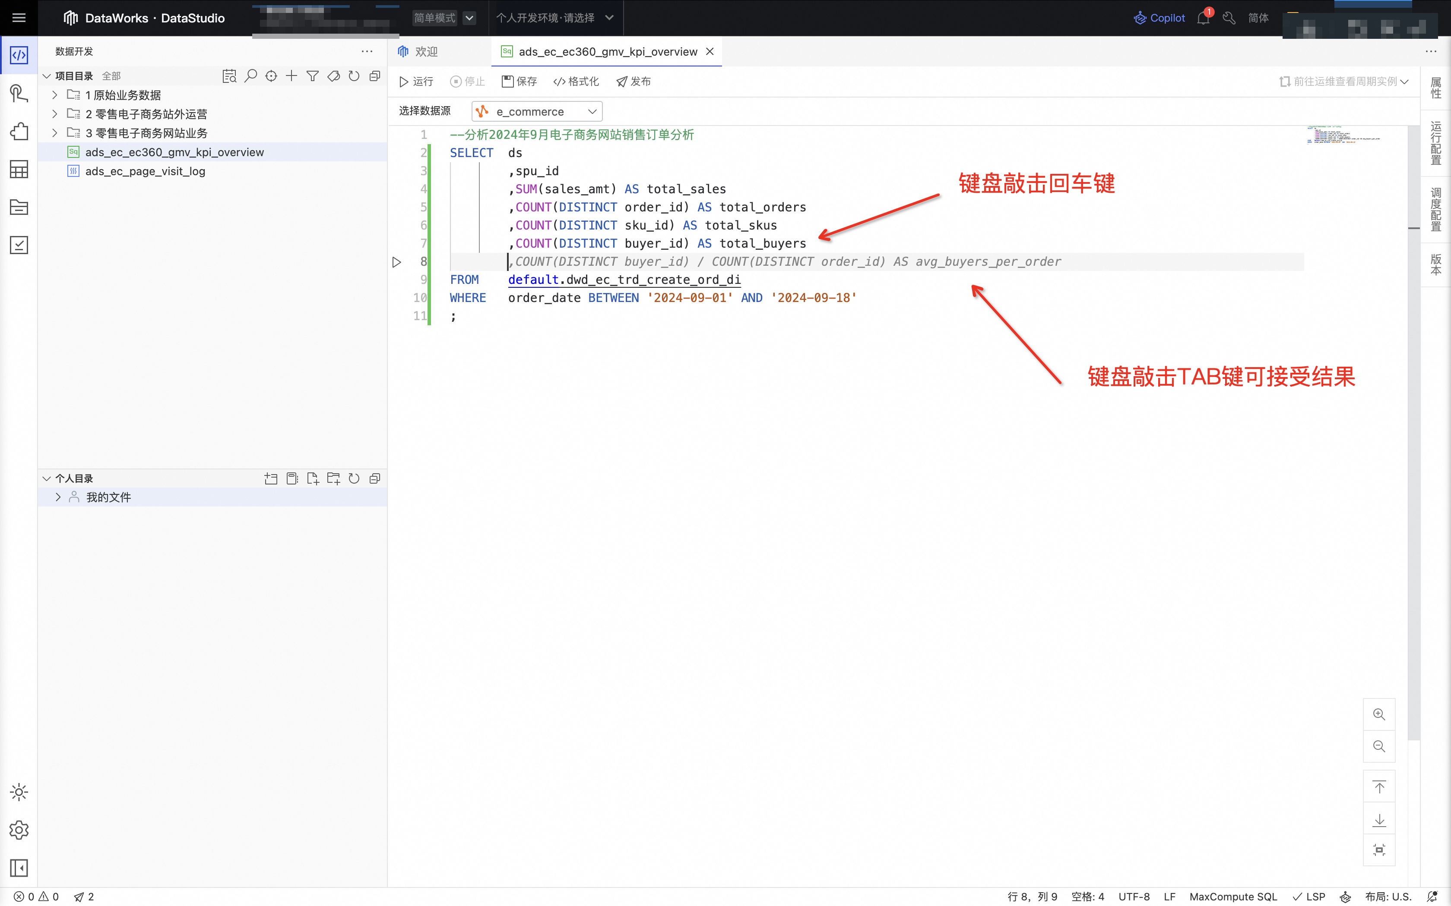The height and width of the screenshot is (906, 1451).
Task: Refresh the personal directory
Action: point(354,478)
